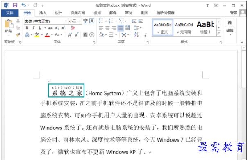Open the Phonetic Guide (pinyin) tool
Screen dimensions: 248x160
[86, 21]
